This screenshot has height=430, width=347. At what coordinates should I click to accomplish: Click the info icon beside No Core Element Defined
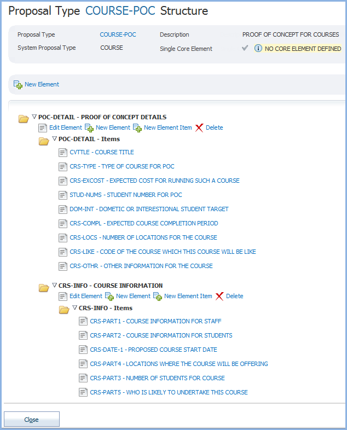pos(258,49)
